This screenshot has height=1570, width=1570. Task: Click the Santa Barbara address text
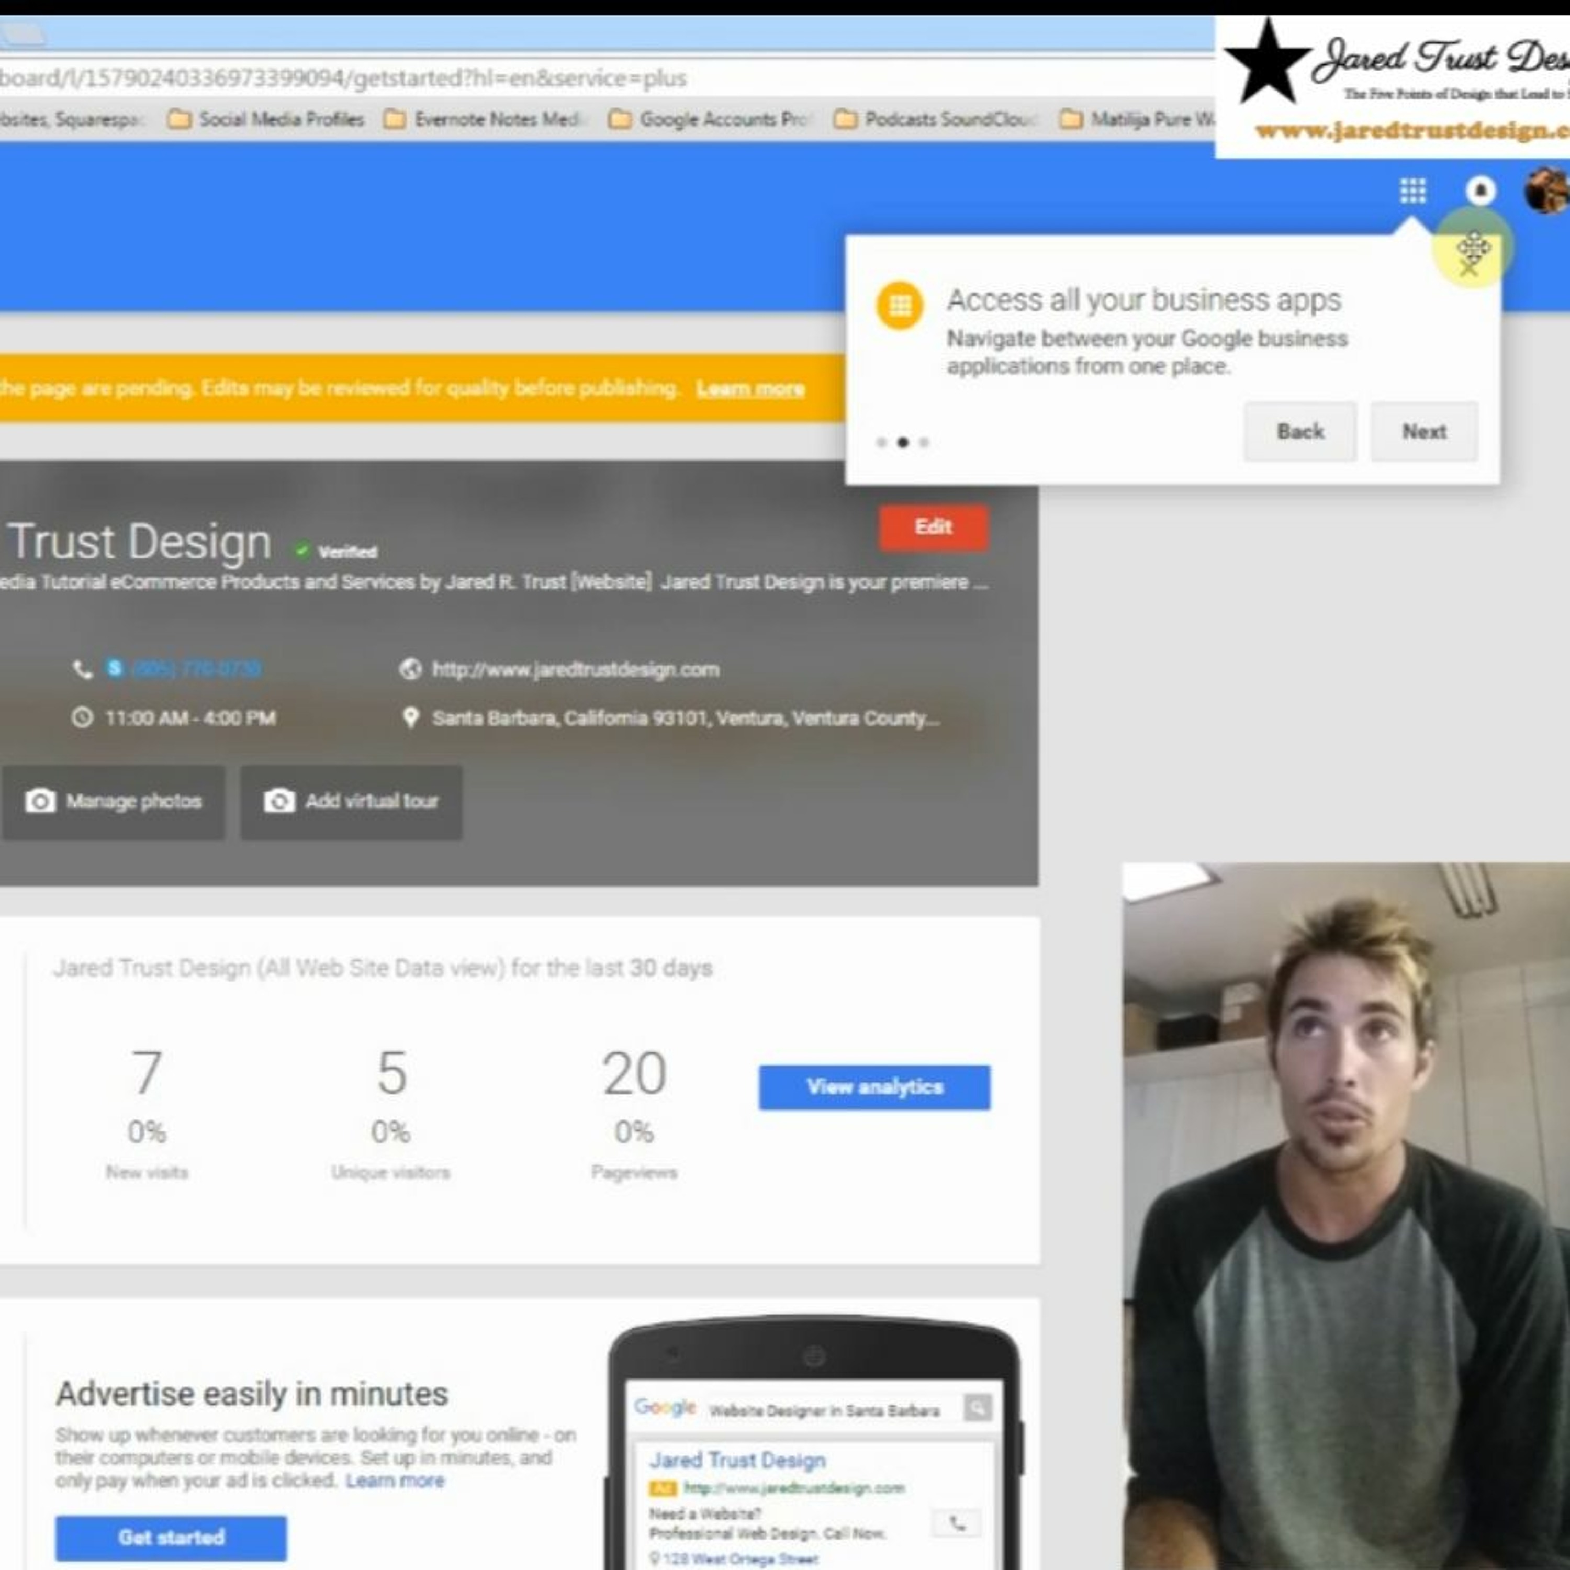(684, 719)
